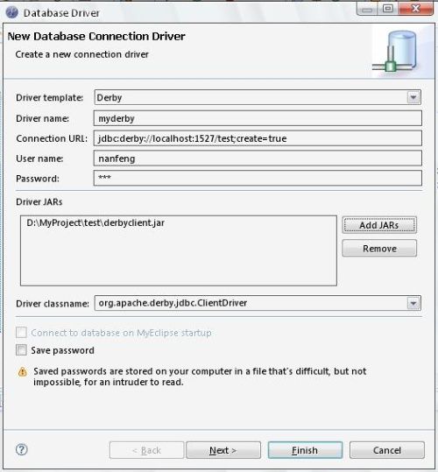
Task: Click the Finish button
Action: point(305,450)
